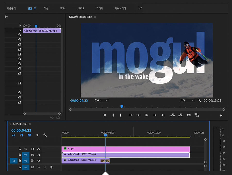
Task: Open the 1/2 playback resolution dropdown
Action: coord(187,100)
